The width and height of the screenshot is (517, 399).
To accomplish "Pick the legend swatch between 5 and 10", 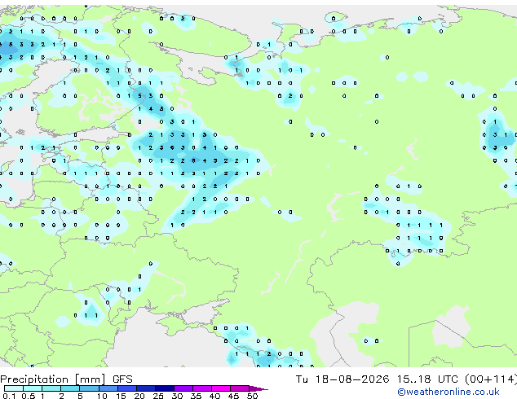I will 89,388.
